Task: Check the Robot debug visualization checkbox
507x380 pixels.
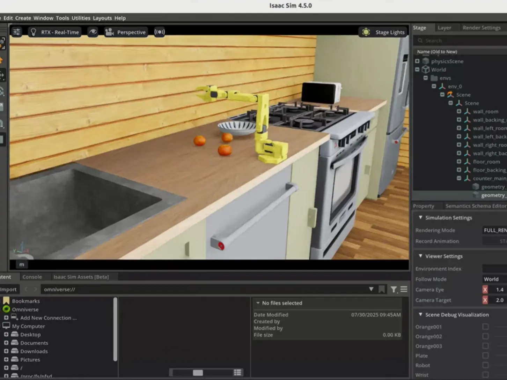Action: coord(485,365)
